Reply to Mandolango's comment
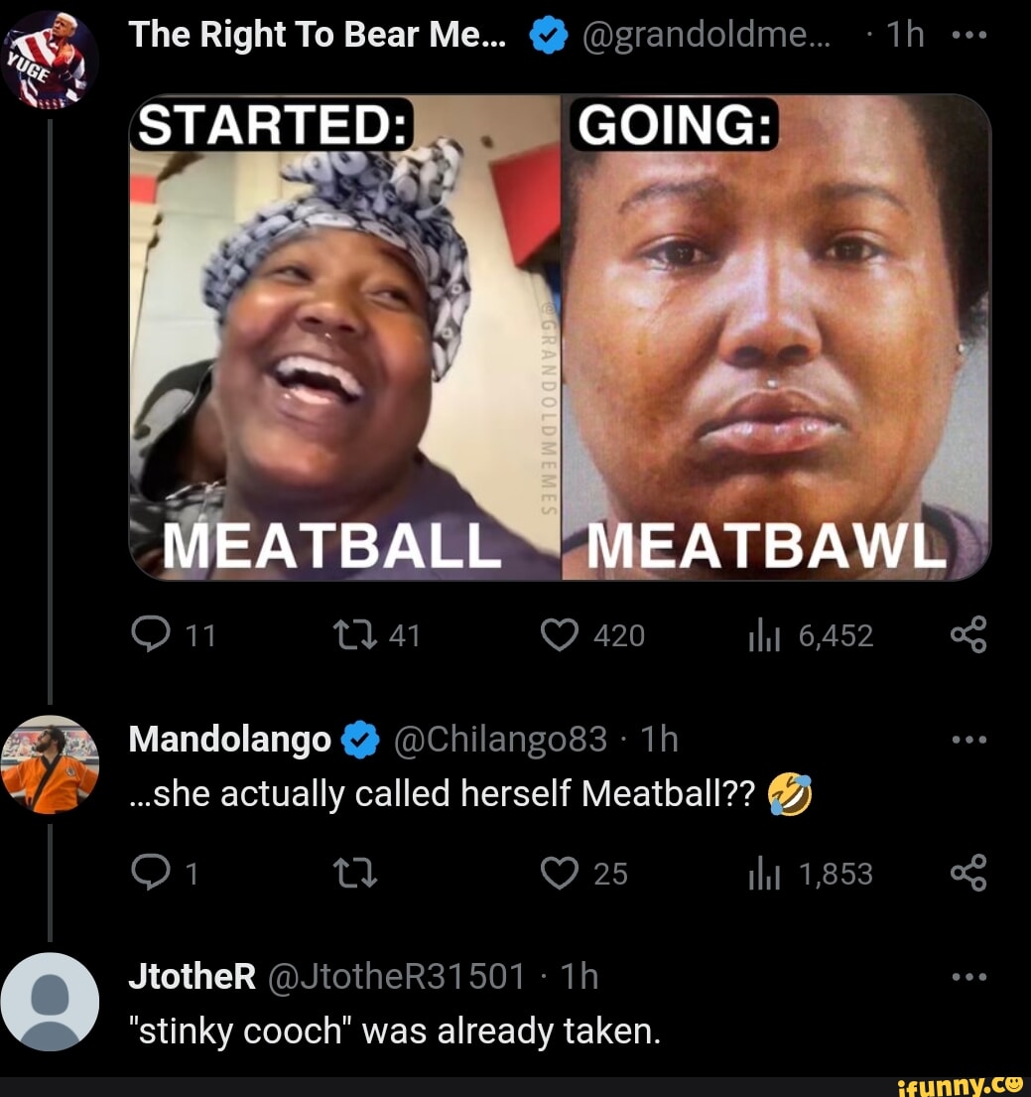Screen dimensions: 1031x1097 (x=151, y=873)
